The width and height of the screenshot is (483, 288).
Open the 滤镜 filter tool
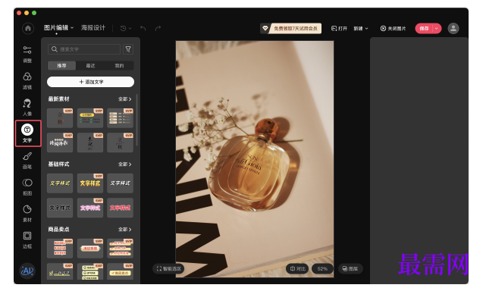(27, 80)
